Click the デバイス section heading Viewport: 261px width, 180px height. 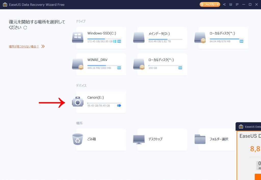(x=81, y=86)
